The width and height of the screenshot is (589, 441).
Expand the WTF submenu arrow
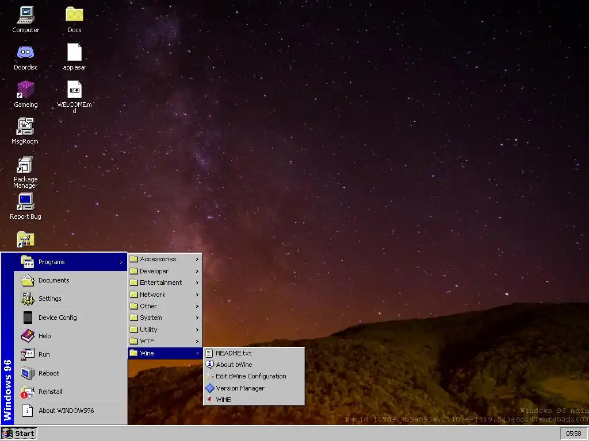click(x=197, y=341)
